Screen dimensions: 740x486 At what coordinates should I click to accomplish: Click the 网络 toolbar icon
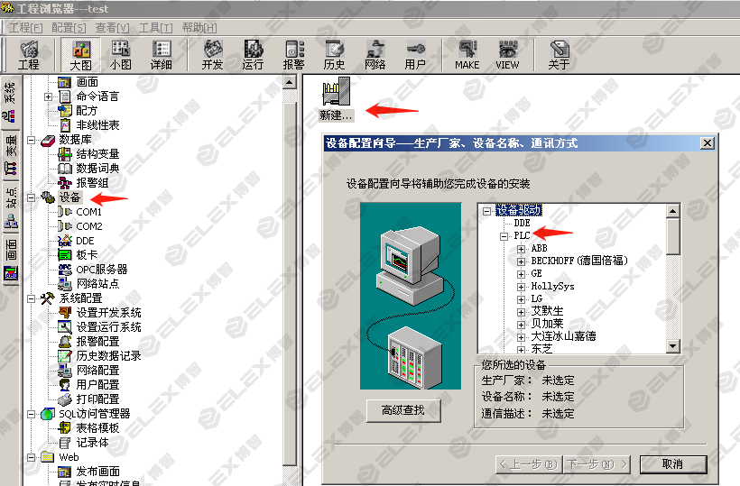click(375, 54)
